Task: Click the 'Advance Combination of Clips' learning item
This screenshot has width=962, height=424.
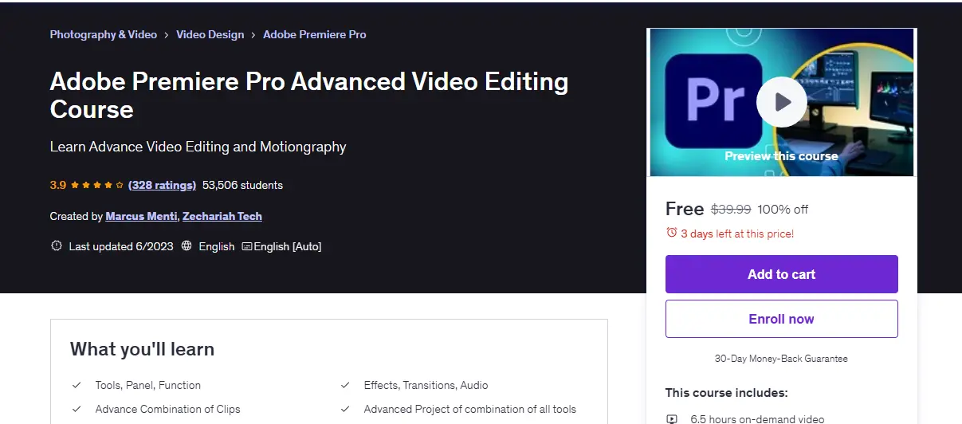Action: click(167, 409)
